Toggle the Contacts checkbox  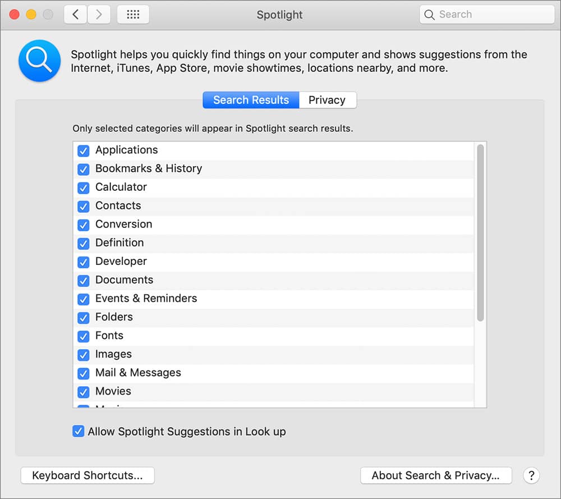click(x=84, y=206)
